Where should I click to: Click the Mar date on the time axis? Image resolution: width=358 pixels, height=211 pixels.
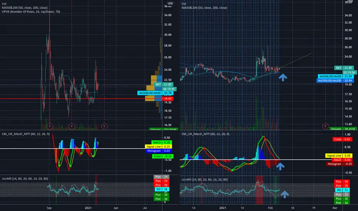[335, 208]
